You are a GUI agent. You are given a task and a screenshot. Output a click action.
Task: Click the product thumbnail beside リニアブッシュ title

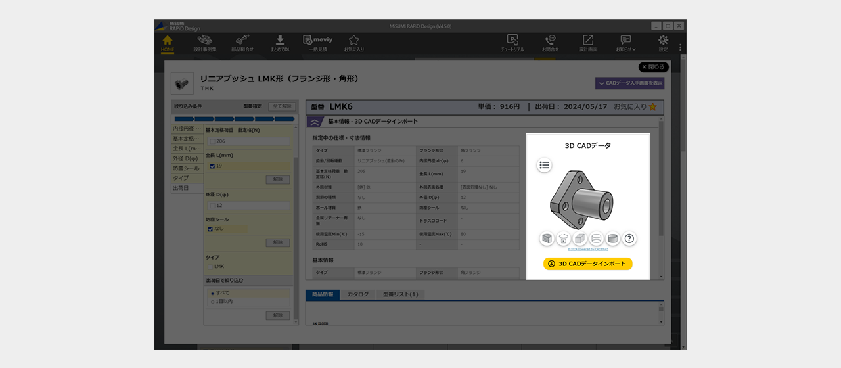[x=182, y=83]
